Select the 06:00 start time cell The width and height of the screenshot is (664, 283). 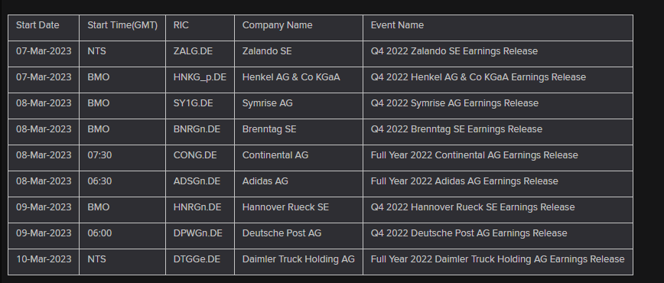click(122, 236)
